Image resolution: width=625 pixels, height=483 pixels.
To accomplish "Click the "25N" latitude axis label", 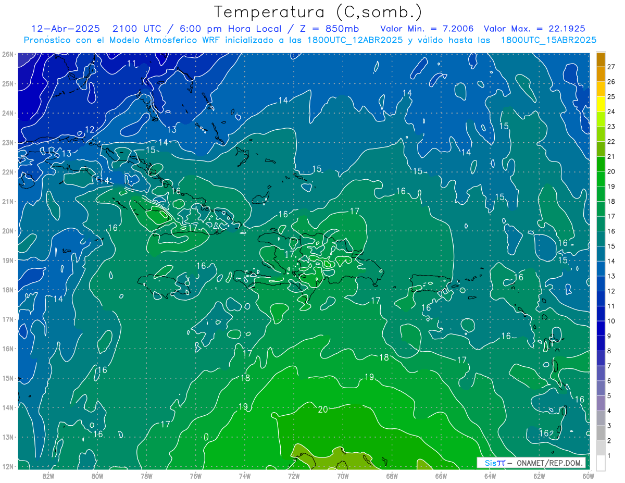I will (x=7, y=83).
